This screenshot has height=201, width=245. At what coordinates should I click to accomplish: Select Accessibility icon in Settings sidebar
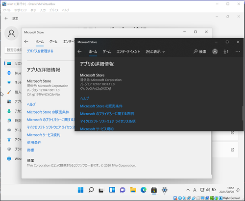click(9, 140)
